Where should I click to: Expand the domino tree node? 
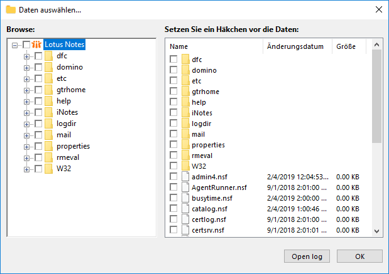click(x=26, y=68)
